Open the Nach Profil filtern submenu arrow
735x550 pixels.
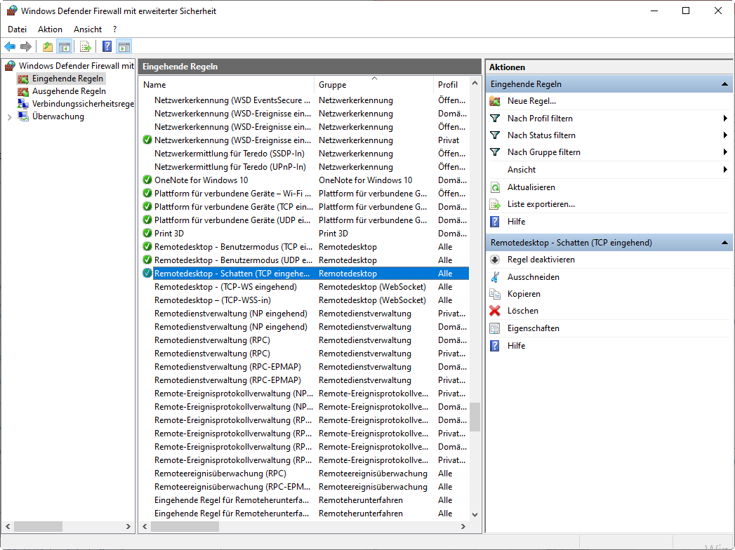pos(724,119)
